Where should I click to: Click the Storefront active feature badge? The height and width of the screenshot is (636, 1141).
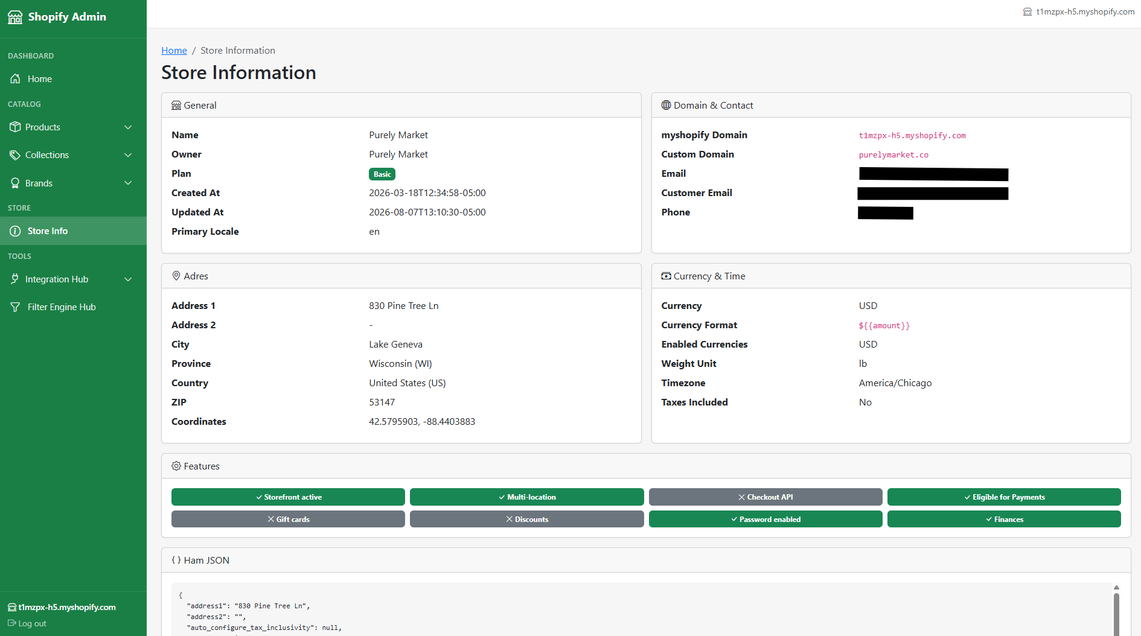tap(288, 497)
